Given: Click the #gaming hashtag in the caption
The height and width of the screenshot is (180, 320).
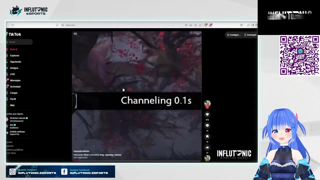Looking at the screenshot, I should click(x=109, y=155).
